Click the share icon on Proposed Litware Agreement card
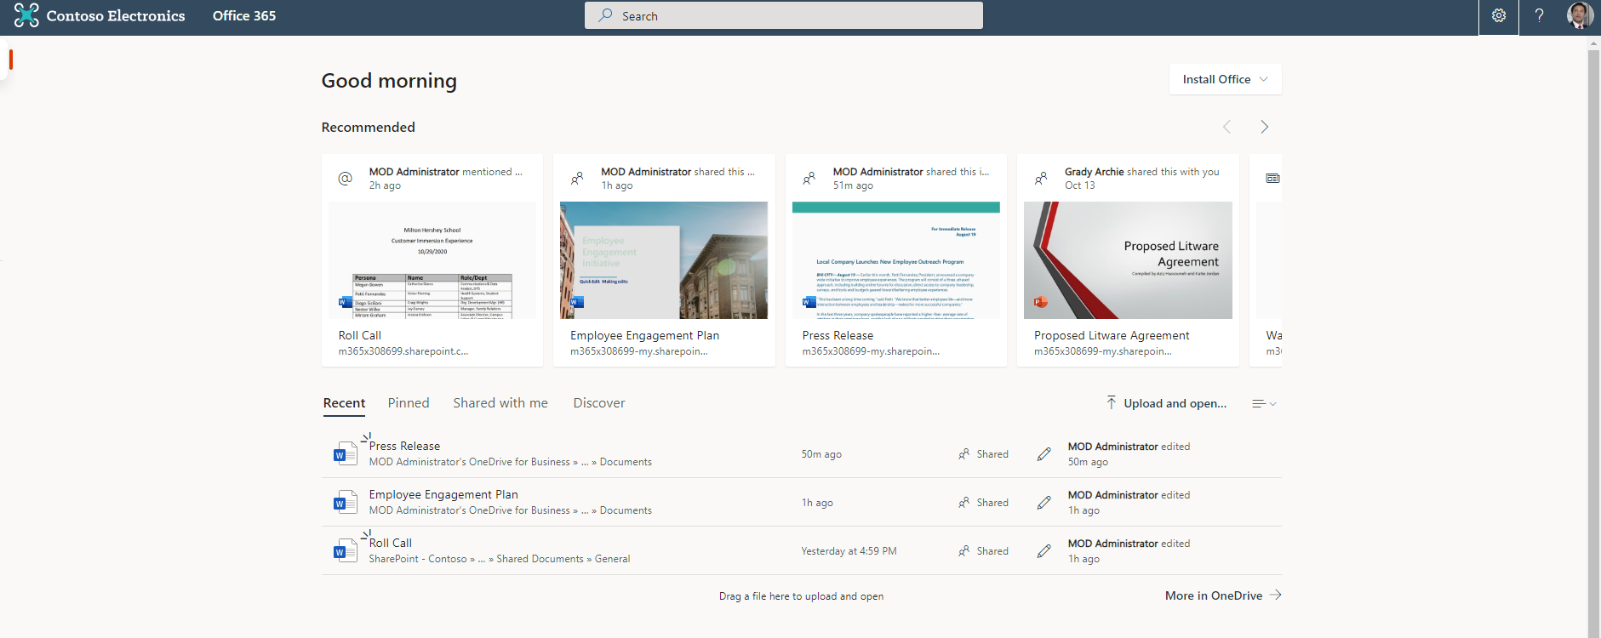1601x638 pixels. [x=1041, y=179]
